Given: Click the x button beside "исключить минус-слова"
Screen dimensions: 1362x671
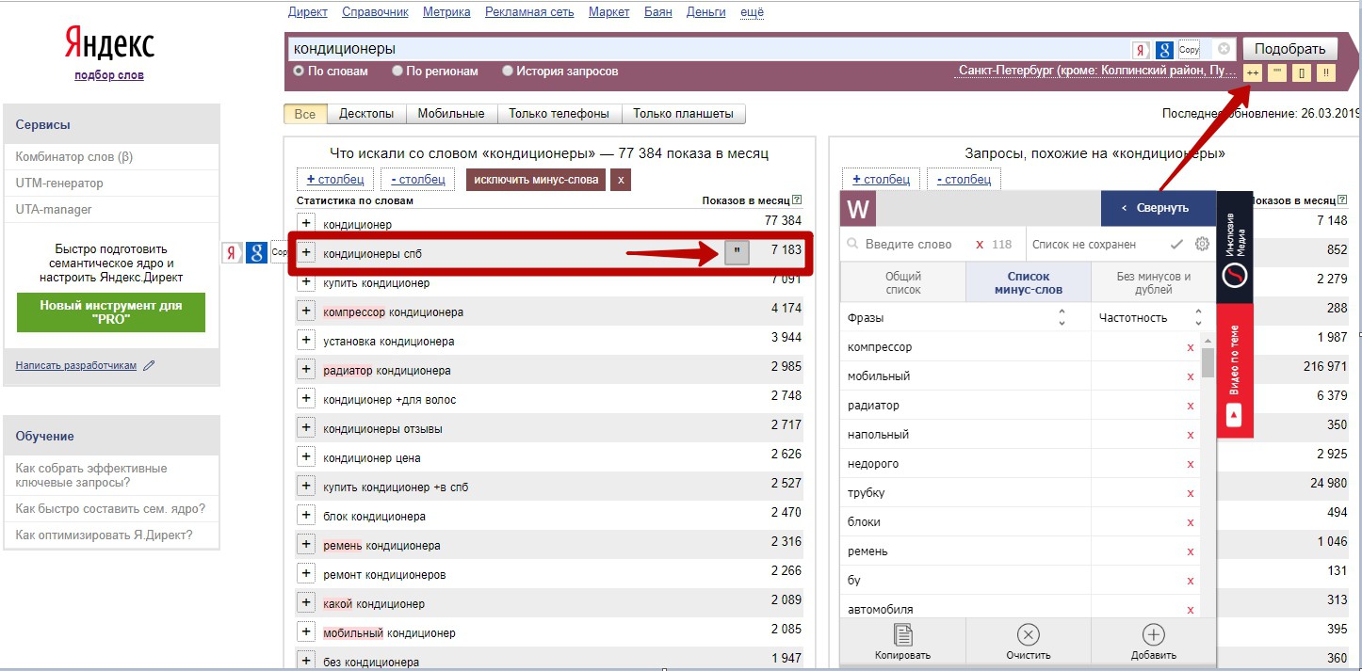Looking at the screenshot, I should 621,179.
